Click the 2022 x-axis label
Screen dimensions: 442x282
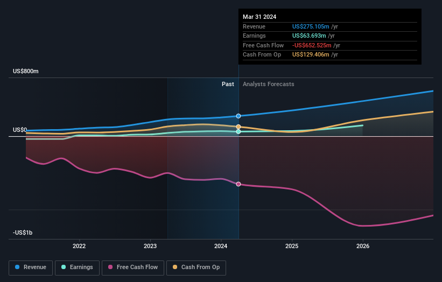point(79,246)
